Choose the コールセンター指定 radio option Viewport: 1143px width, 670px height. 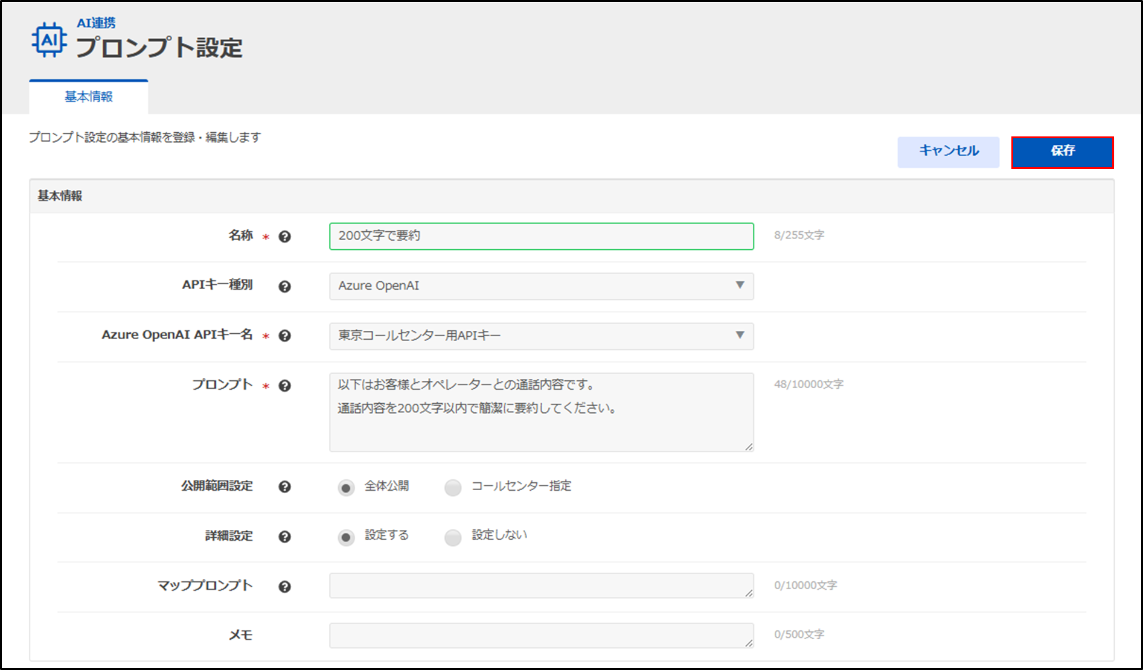pyautogui.click(x=453, y=488)
